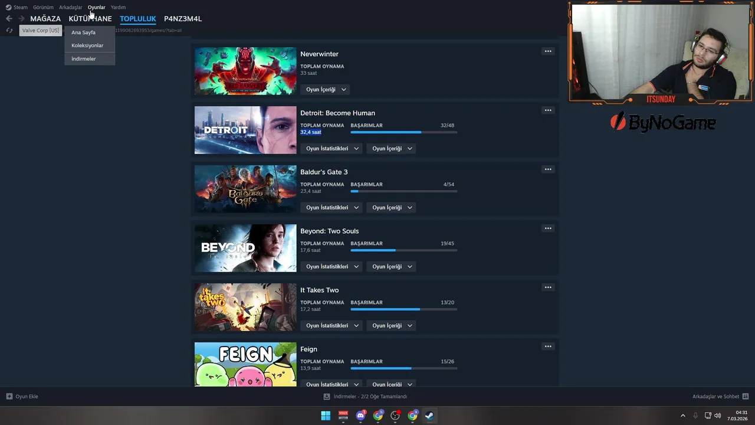Show hidden system tray icons

pyautogui.click(x=683, y=416)
